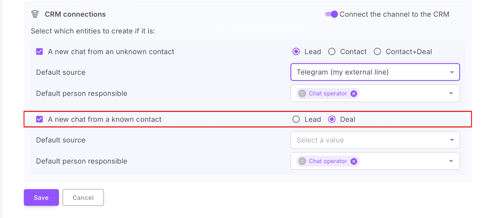This screenshot has height=218, width=487.
Task: Uncheck A new chat from an unknown contact
Action: point(40,52)
